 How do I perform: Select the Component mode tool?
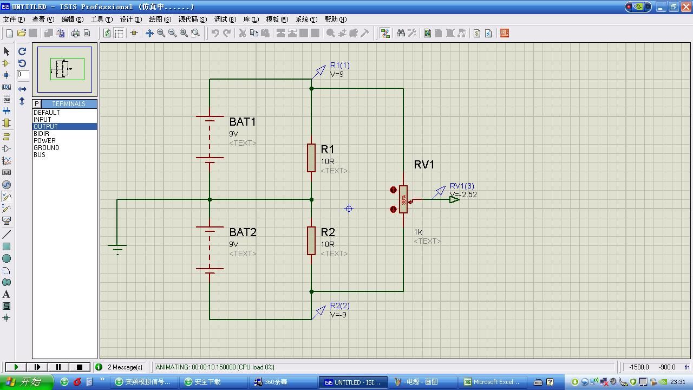point(6,63)
